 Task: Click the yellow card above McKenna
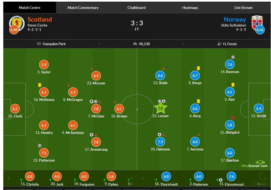click(40, 85)
